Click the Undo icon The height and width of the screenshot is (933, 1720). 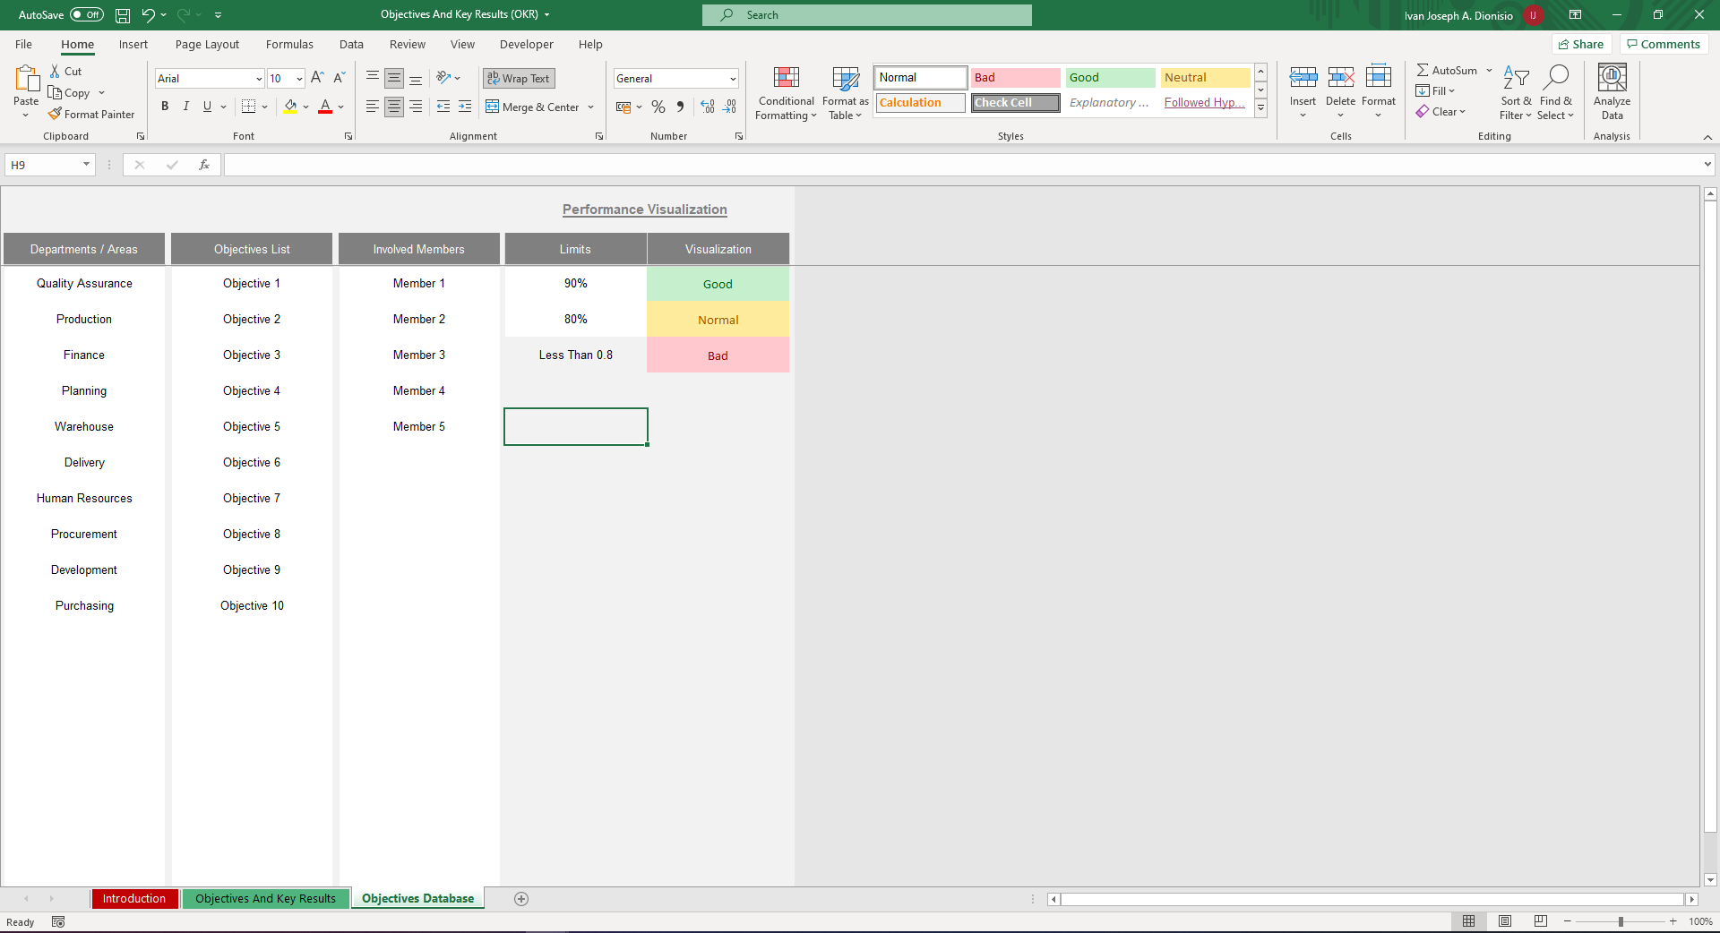(148, 15)
